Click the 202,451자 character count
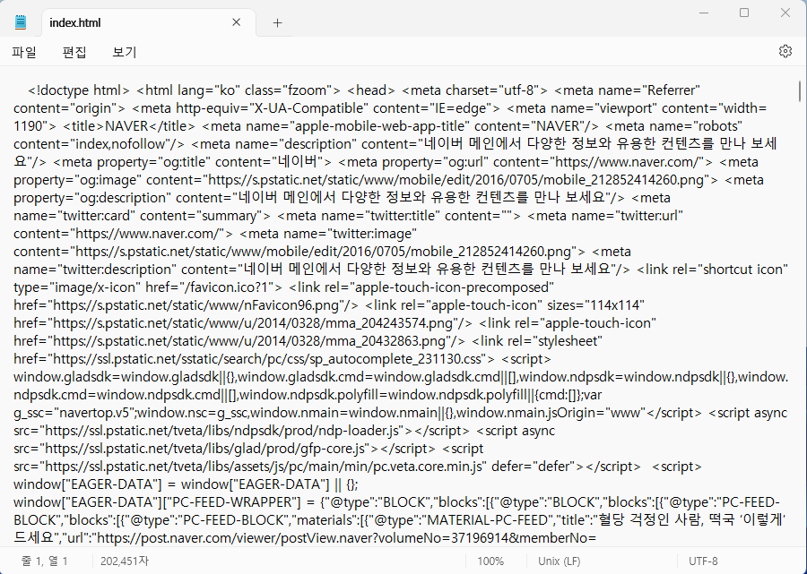Viewport: 807px width, 574px height. 125,561
